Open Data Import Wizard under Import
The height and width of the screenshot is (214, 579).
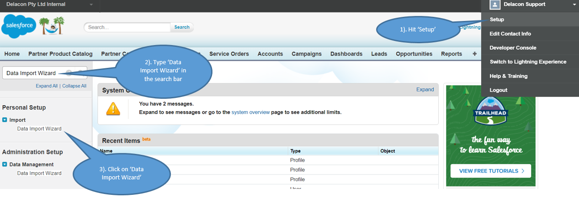39,129
